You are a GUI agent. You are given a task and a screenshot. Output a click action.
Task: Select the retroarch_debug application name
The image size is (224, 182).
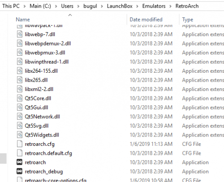point(44,172)
